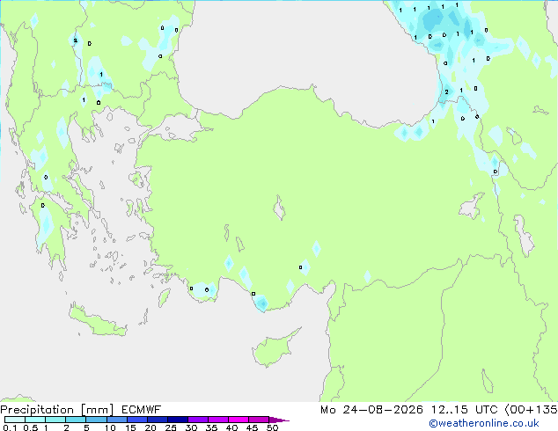This screenshot has height=431, width=558.
Task: Click the Peloponnese peninsula rain patch
Action: [46, 223]
